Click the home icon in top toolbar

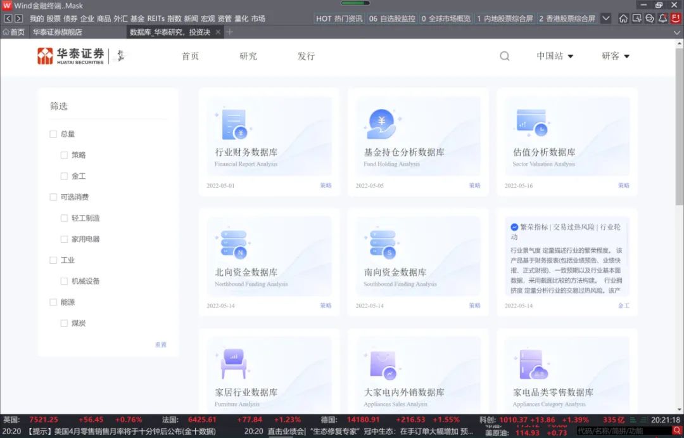coord(623,18)
